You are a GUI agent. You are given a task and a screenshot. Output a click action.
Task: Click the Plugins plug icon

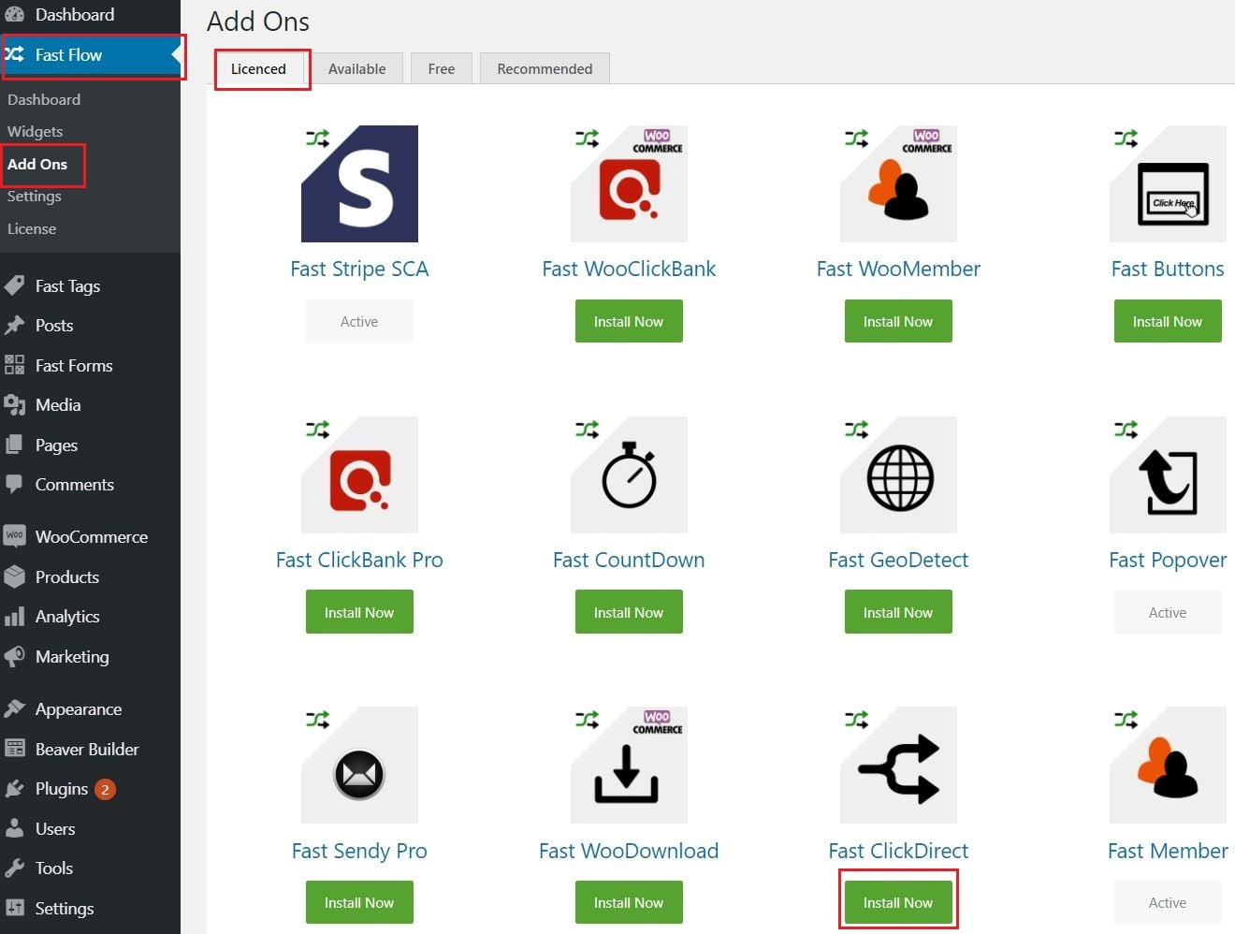14,788
